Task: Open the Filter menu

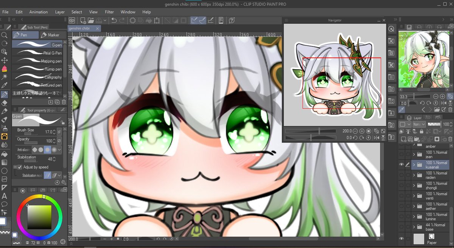Action: tap(109, 12)
